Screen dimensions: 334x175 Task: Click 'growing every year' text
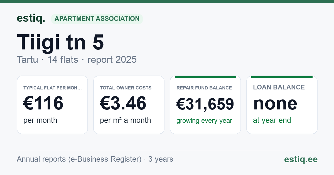click(204, 121)
